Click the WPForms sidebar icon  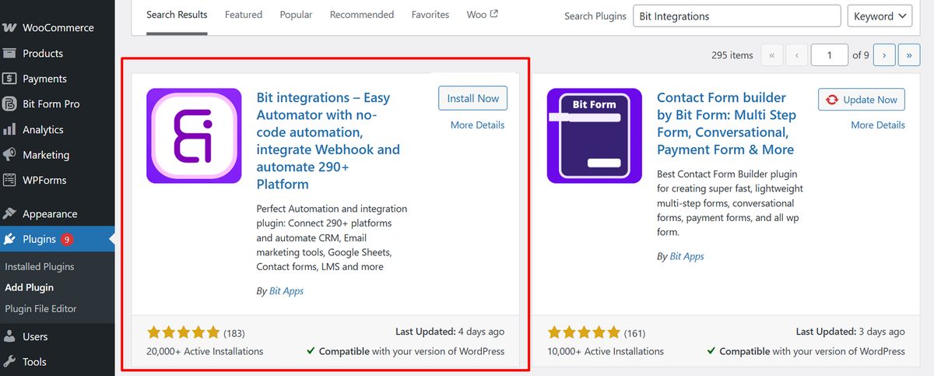click(x=9, y=180)
